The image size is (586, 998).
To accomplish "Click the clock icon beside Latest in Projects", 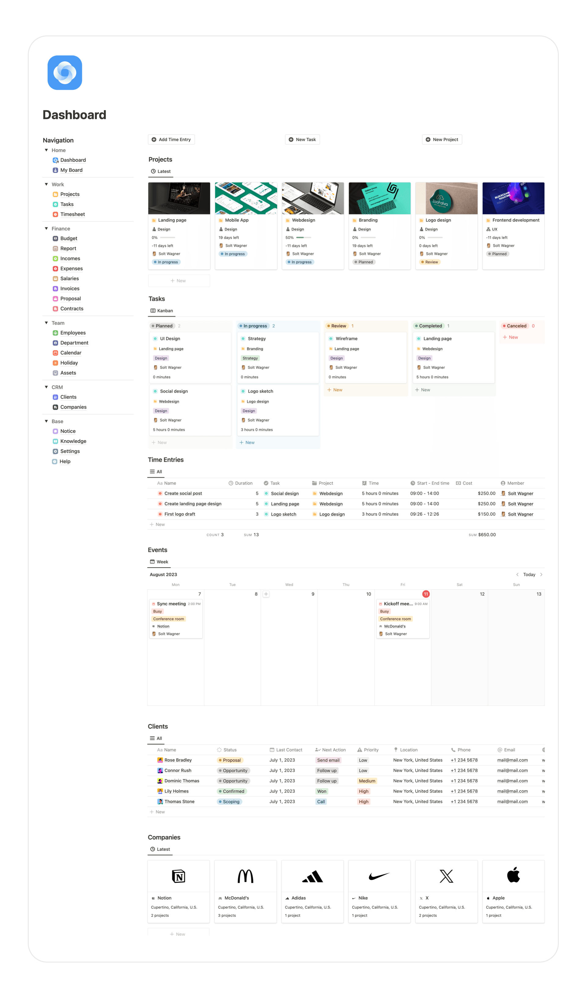I will click(x=153, y=171).
